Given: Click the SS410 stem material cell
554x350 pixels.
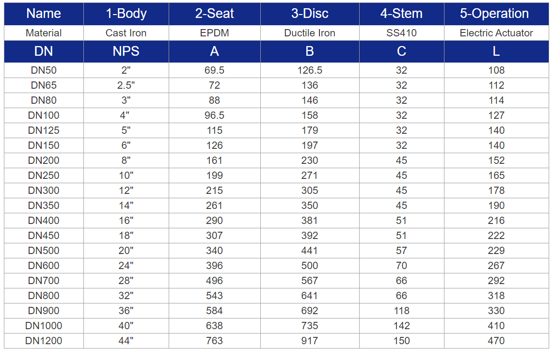Looking at the screenshot, I should click(401, 33).
